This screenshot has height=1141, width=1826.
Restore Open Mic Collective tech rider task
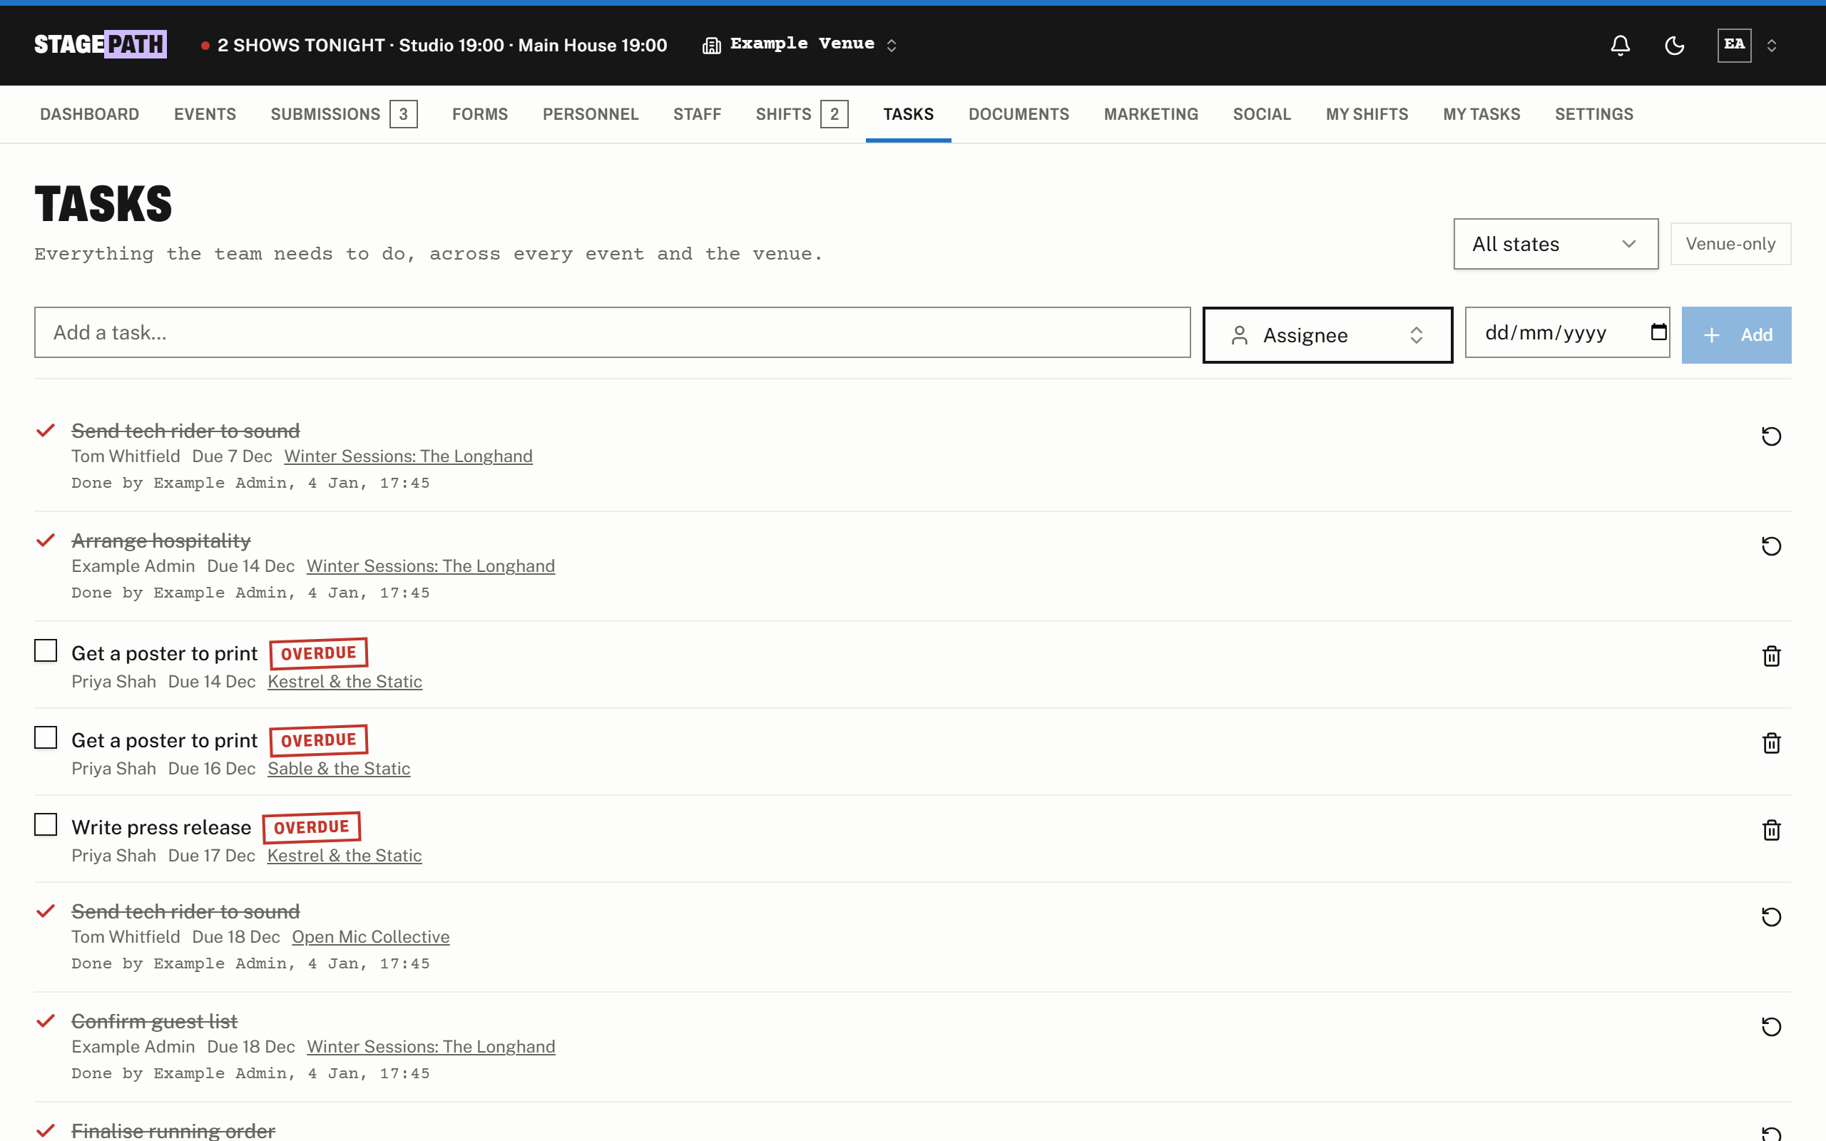(1771, 917)
